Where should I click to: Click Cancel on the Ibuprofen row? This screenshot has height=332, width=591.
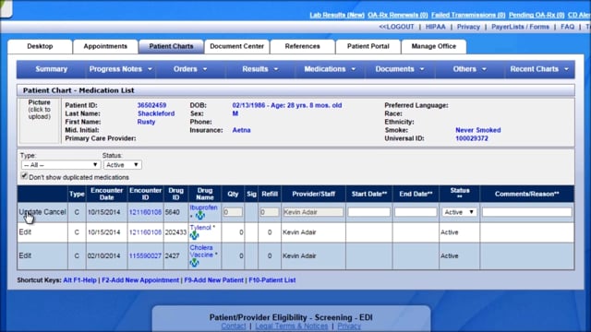tap(54, 212)
